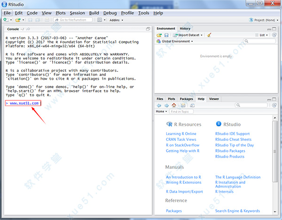The width and height of the screenshot is (282, 220).
Task: Expand recent files dropdown beside Open icon
Action: click(23, 20)
